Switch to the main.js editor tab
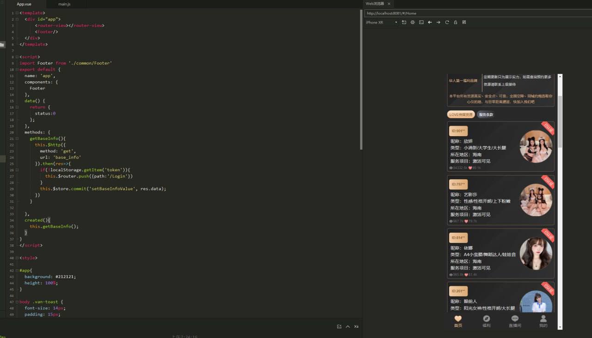592x338 pixels. [64, 4]
